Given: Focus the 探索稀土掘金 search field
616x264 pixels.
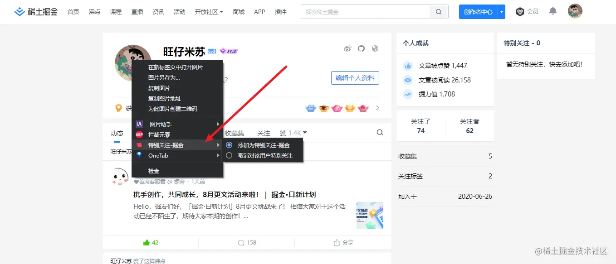Looking at the screenshot, I should click(365, 12).
